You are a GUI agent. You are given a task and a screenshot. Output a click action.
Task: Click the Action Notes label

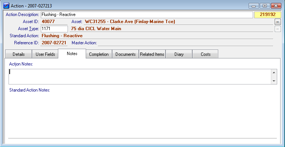click(x=21, y=64)
